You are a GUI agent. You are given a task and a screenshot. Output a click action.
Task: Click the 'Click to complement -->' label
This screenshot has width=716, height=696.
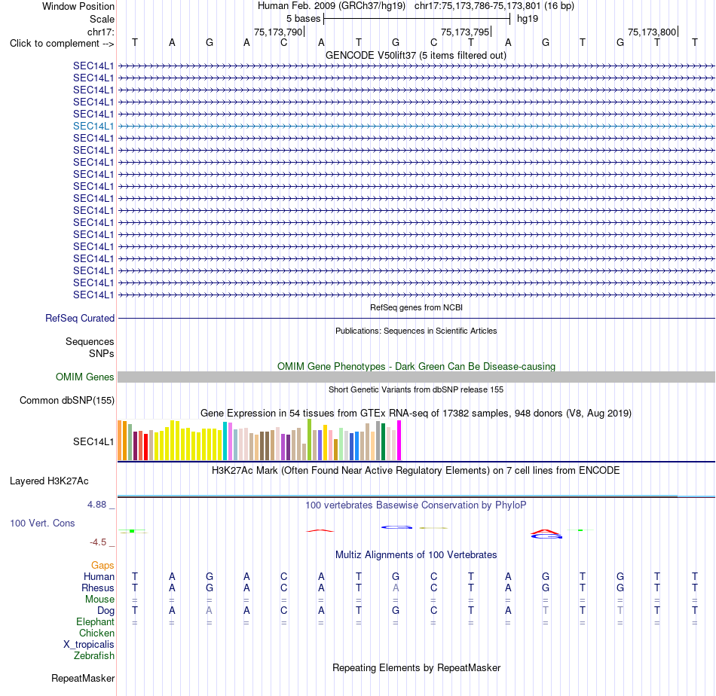pos(62,44)
